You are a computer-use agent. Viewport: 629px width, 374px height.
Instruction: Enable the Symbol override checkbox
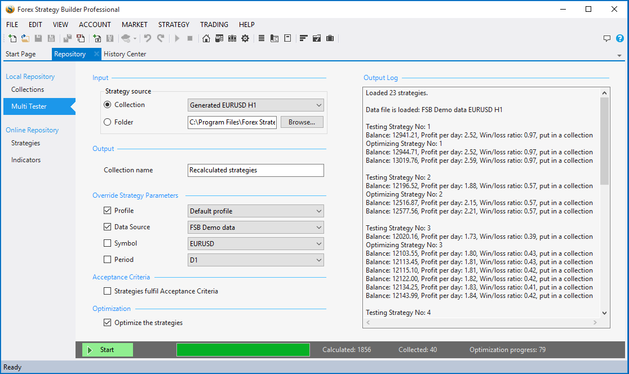point(107,243)
